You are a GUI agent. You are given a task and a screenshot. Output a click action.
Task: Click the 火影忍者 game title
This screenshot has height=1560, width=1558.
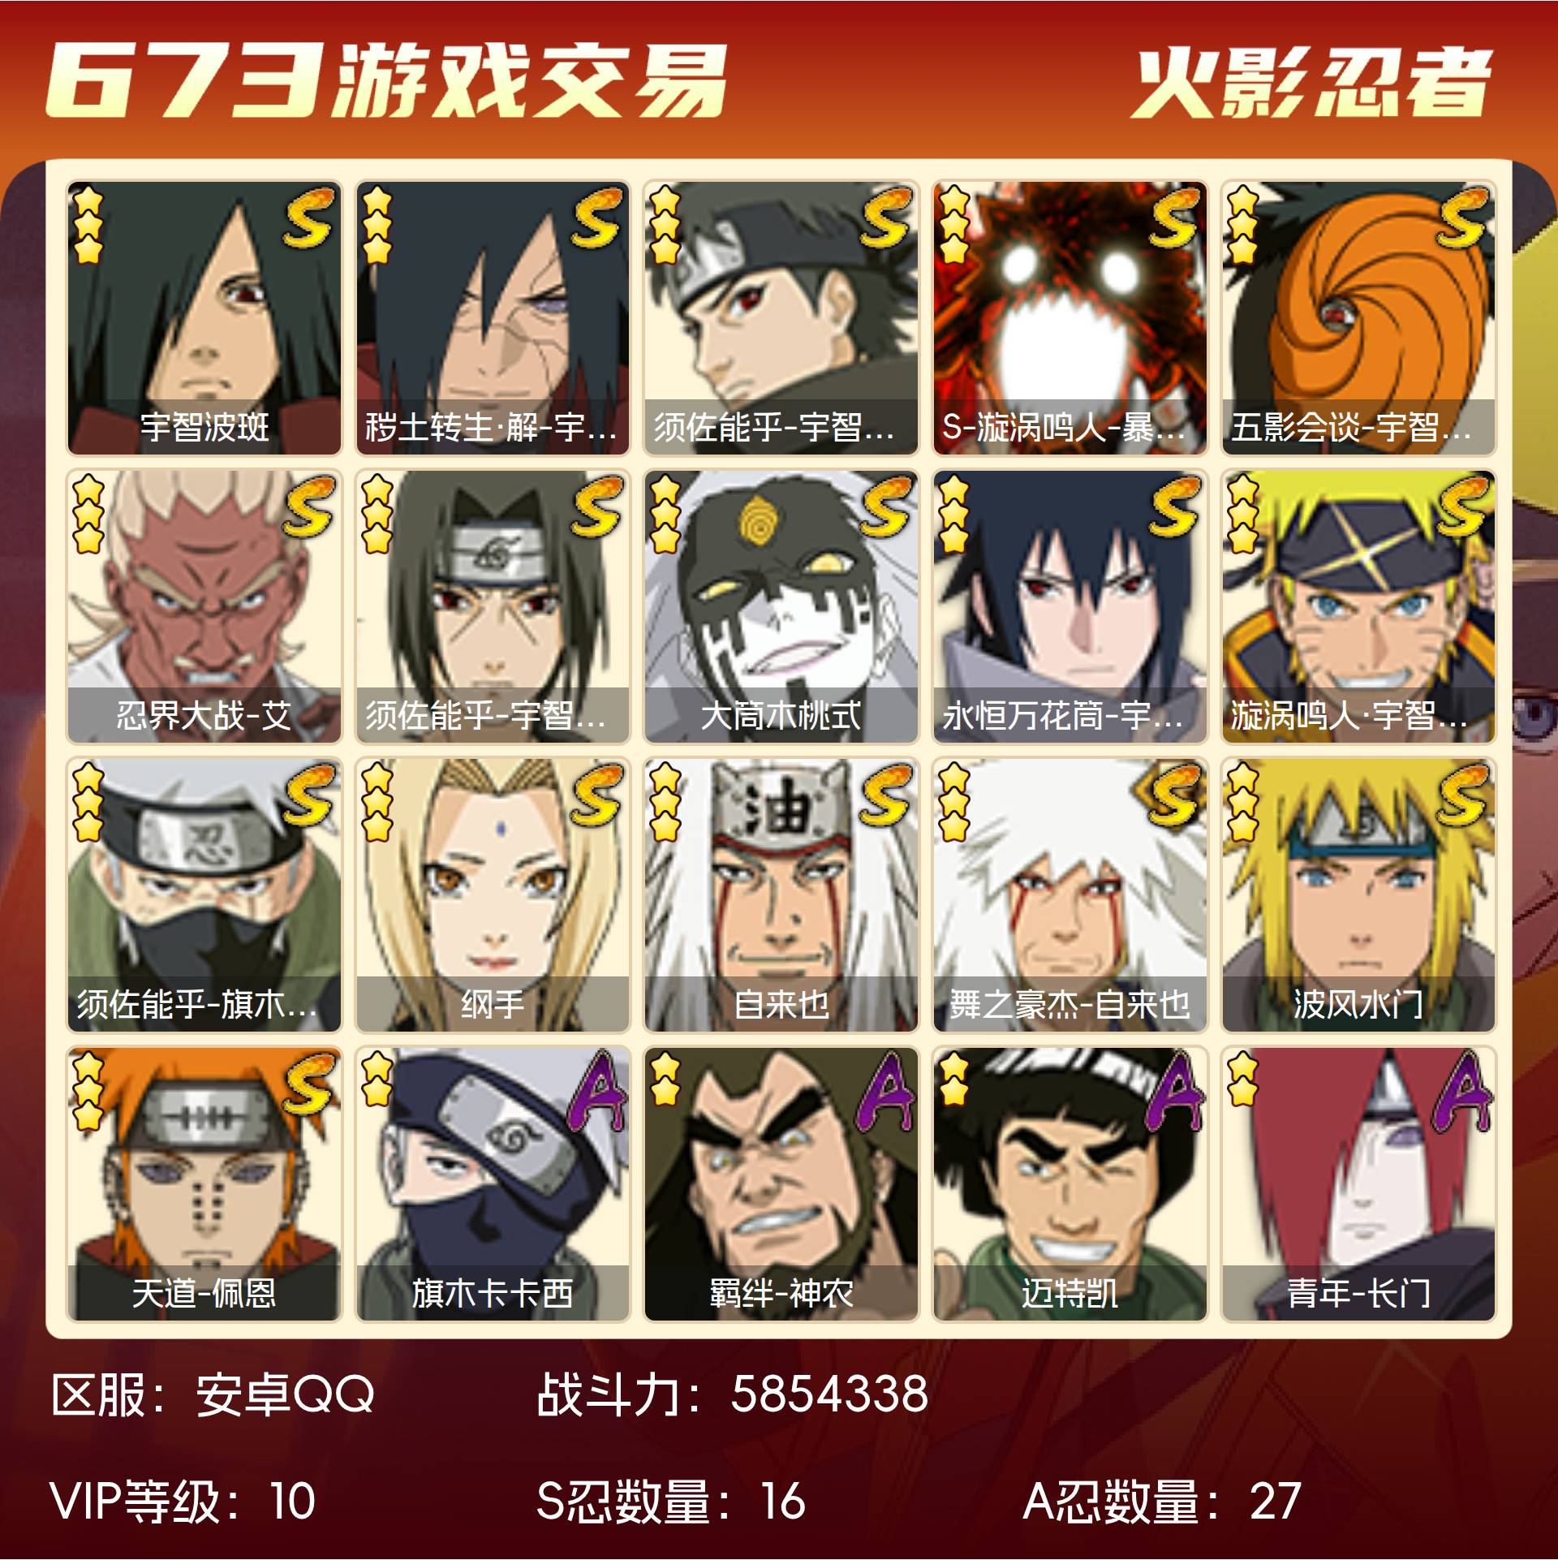point(1311,83)
